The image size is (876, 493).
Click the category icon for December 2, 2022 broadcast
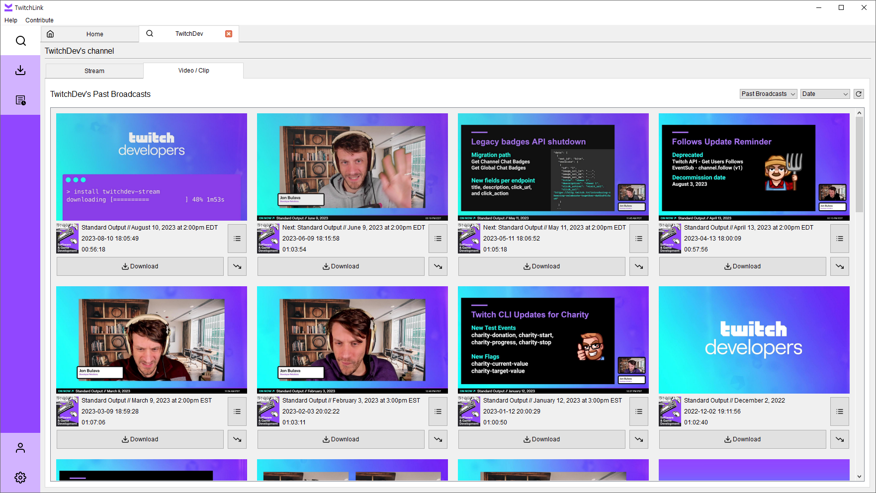pyautogui.click(x=670, y=411)
